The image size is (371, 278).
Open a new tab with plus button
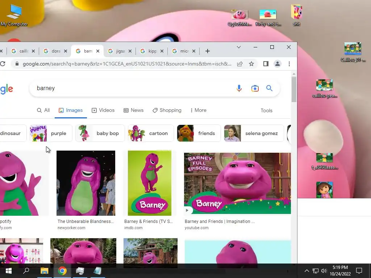(x=208, y=51)
